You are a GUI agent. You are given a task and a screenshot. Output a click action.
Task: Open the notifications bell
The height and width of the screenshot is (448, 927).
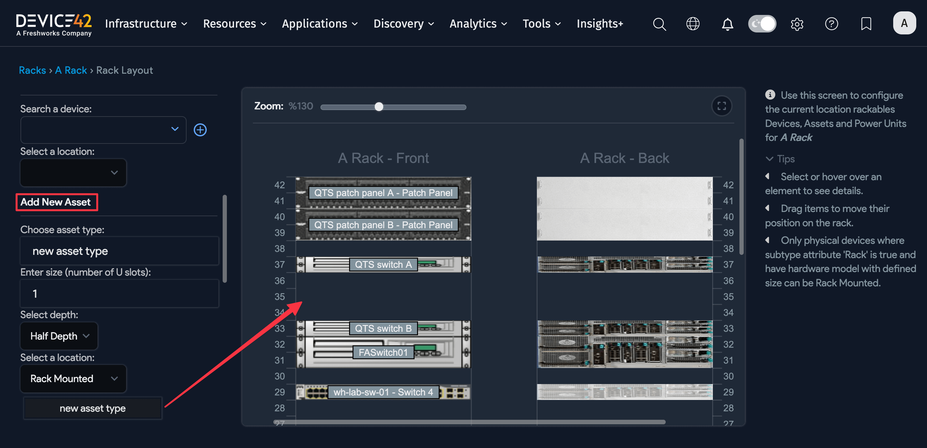(x=727, y=24)
